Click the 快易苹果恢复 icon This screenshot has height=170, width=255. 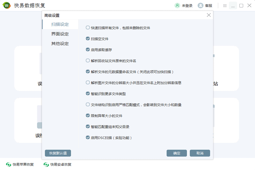point(9,165)
